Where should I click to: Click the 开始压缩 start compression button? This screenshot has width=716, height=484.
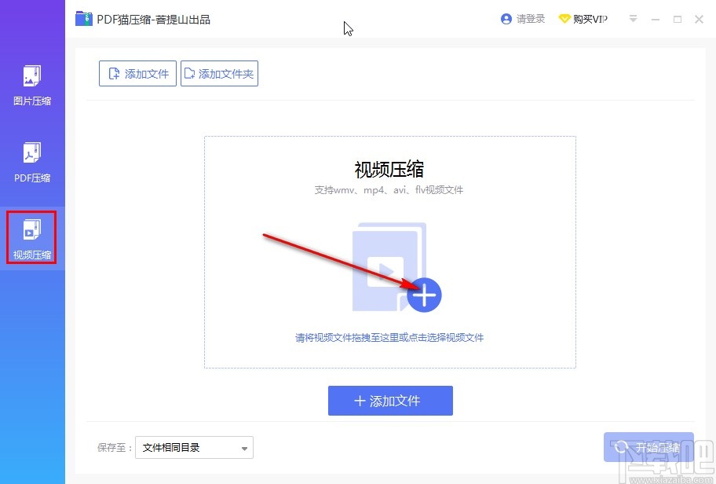648,447
